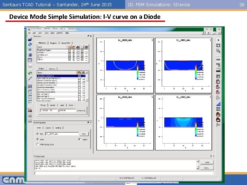Click the 'Tcl' panel icon in left toolbar
Viewport: 247px width, 185px height.
tap(30, 102)
